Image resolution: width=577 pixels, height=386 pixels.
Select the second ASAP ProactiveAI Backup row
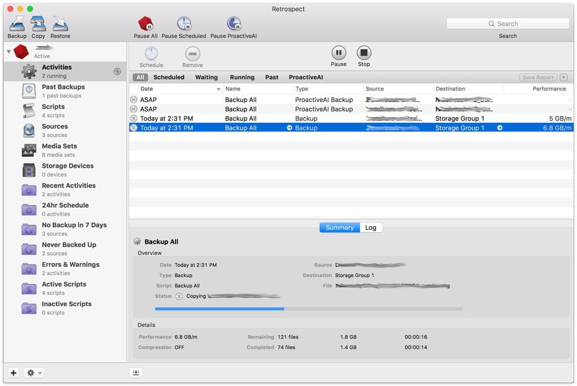(351, 109)
